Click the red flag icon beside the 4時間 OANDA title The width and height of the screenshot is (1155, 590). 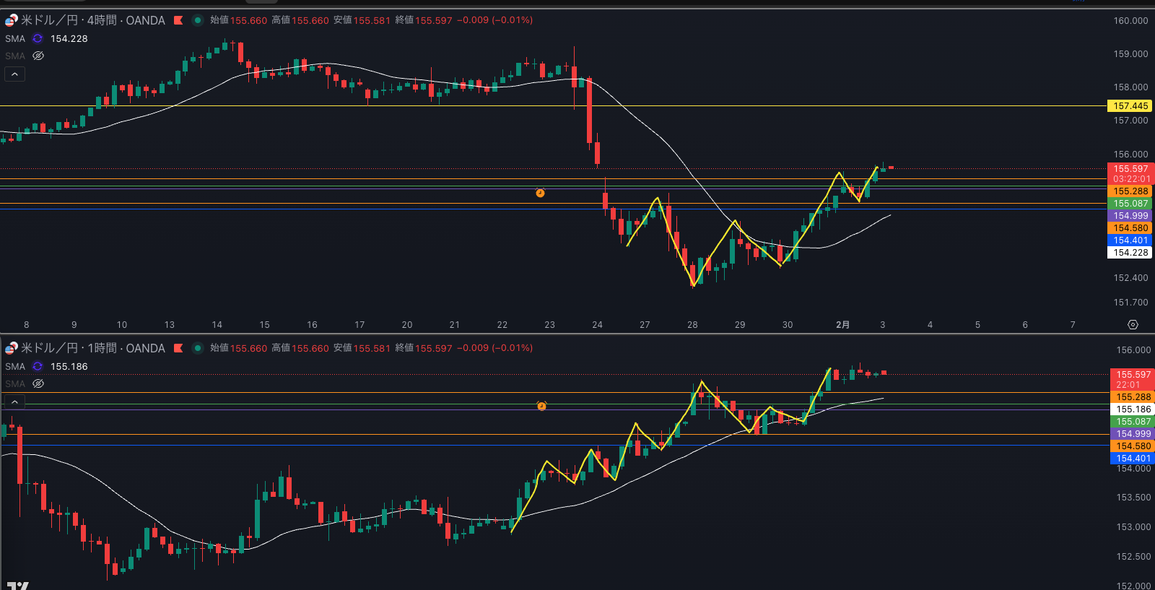point(178,20)
